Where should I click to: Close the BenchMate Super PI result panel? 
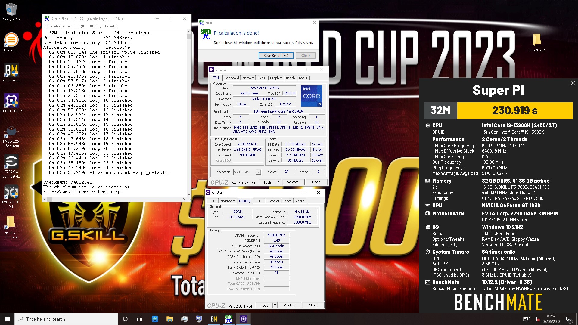[x=573, y=83]
